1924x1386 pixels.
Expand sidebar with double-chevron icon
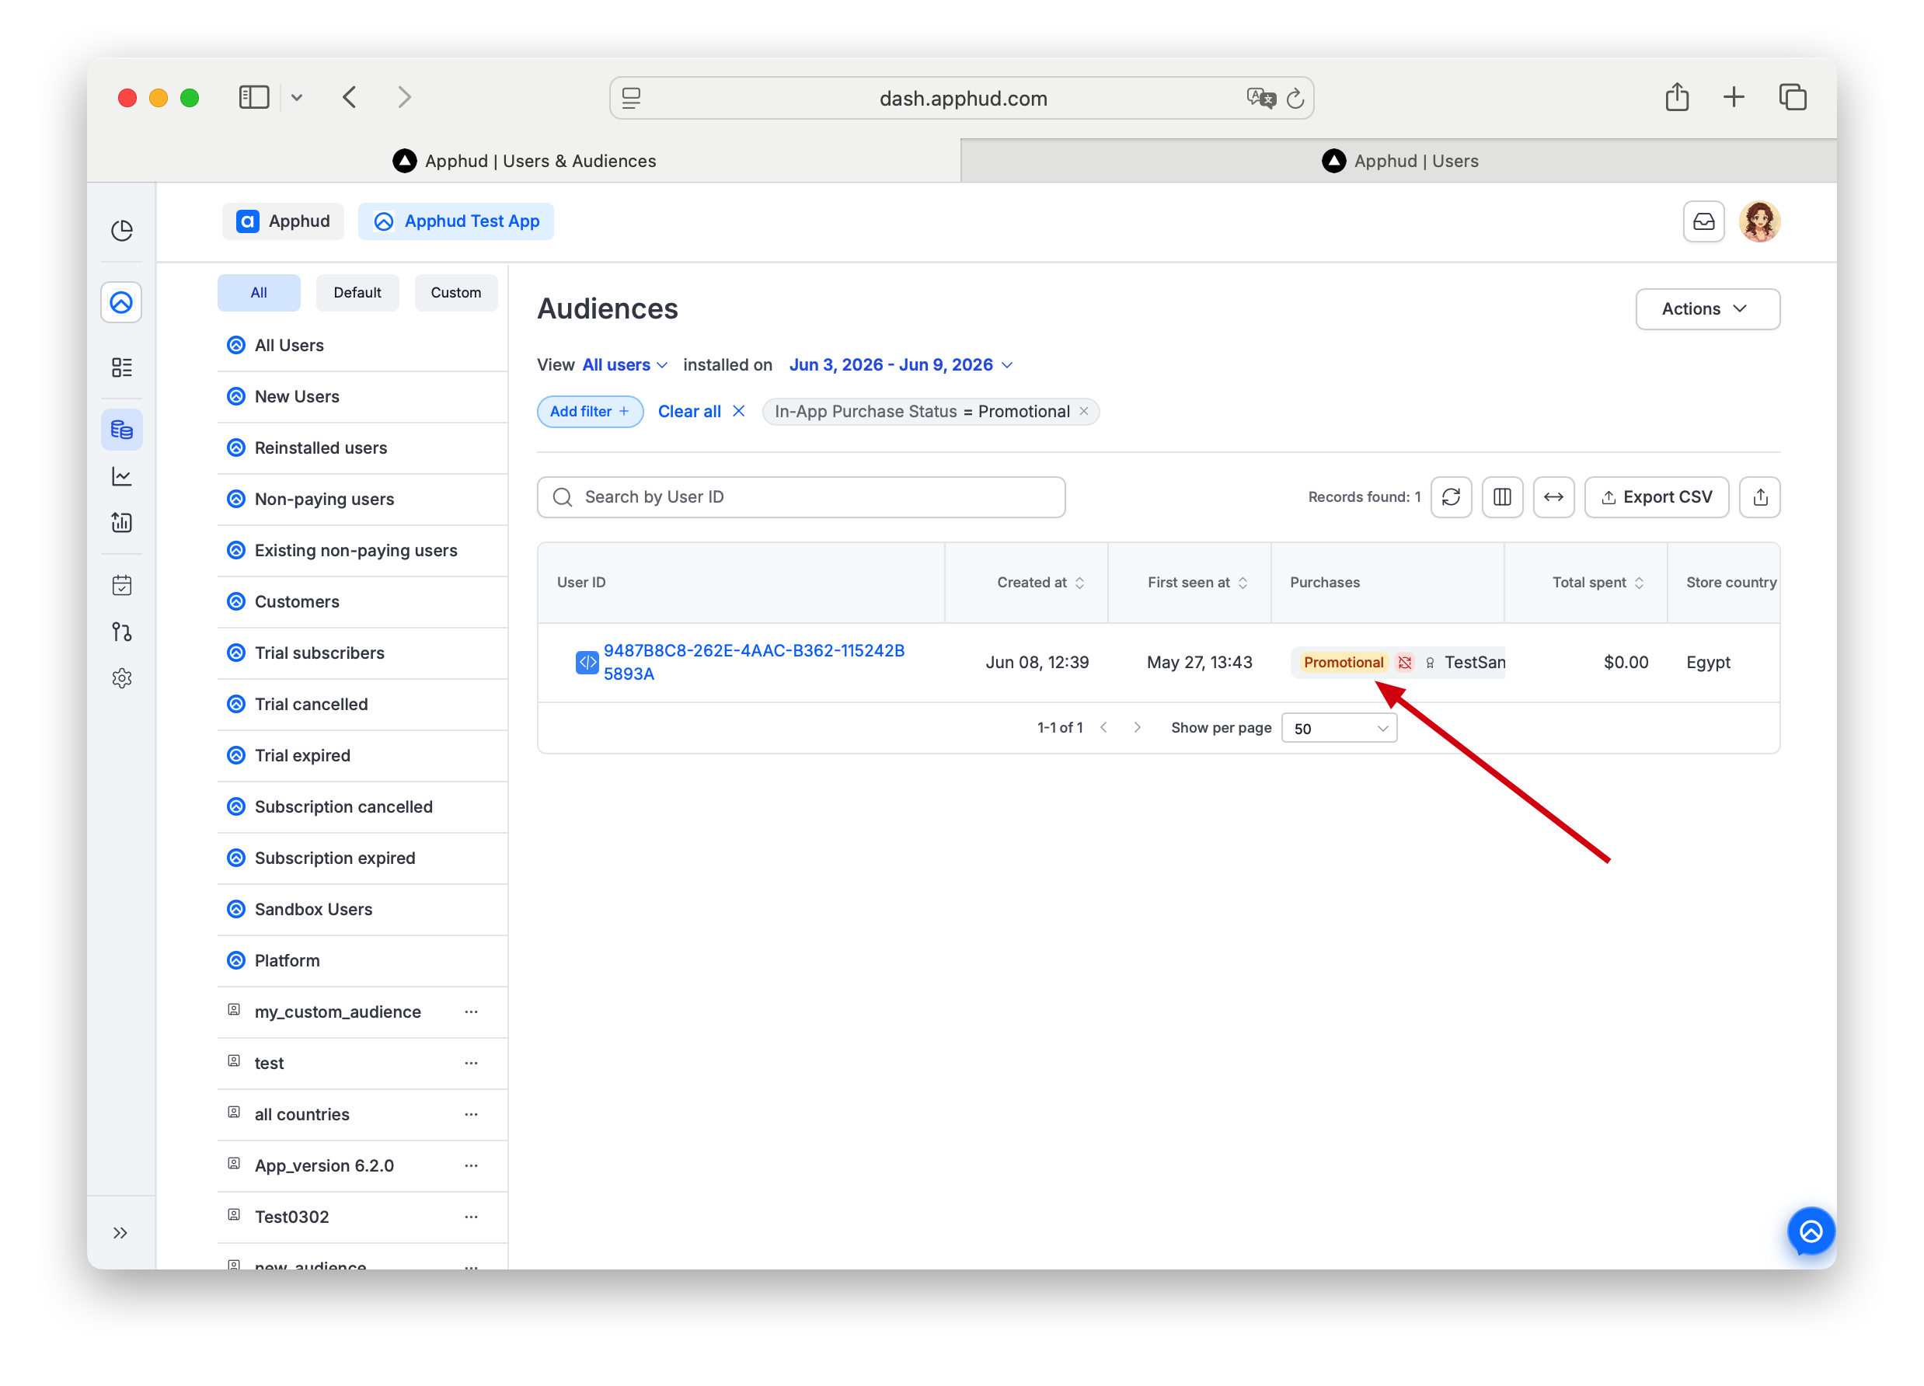(x=120, y=1232)
